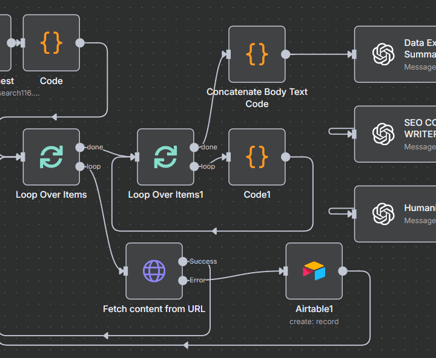
Task: Open the Code1 node
Action: pos(257,157)
